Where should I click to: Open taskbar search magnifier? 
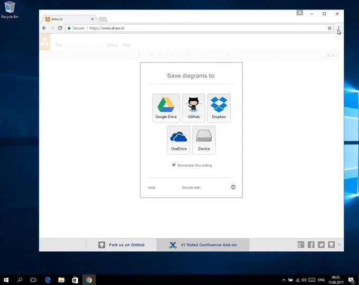[20, 280]
